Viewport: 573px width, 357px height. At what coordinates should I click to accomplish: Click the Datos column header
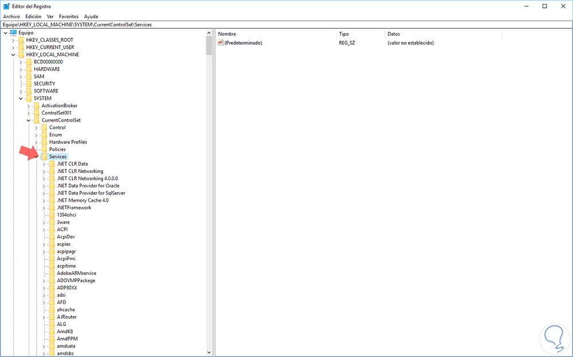tap(444, 34)
